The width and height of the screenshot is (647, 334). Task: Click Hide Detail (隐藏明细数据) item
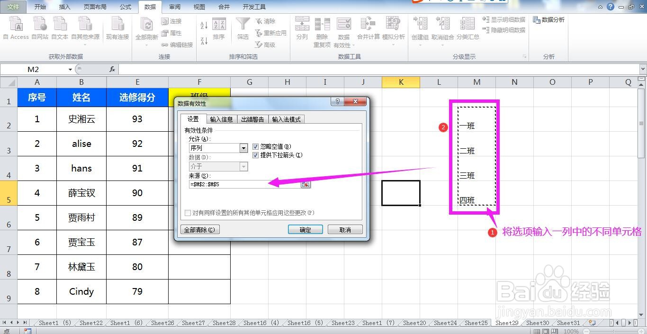tap(504, 30)
